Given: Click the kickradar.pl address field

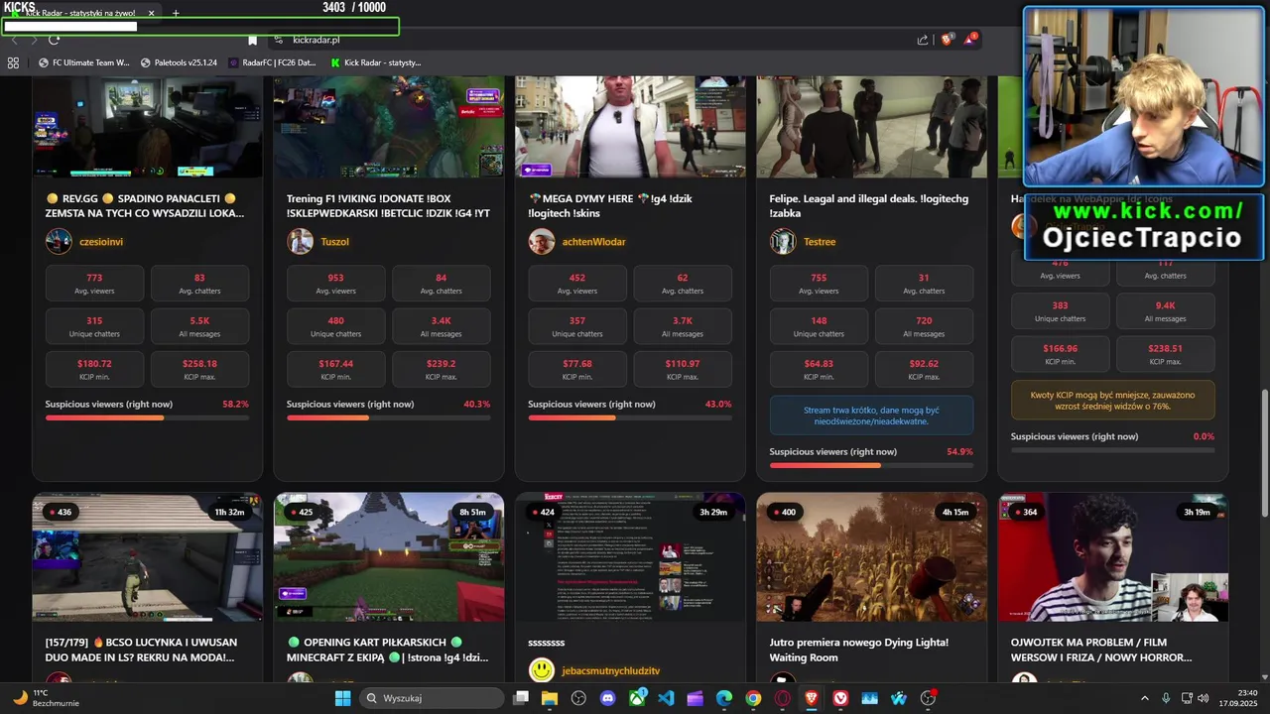Looking at the screenshot, I should pos(595,40).
